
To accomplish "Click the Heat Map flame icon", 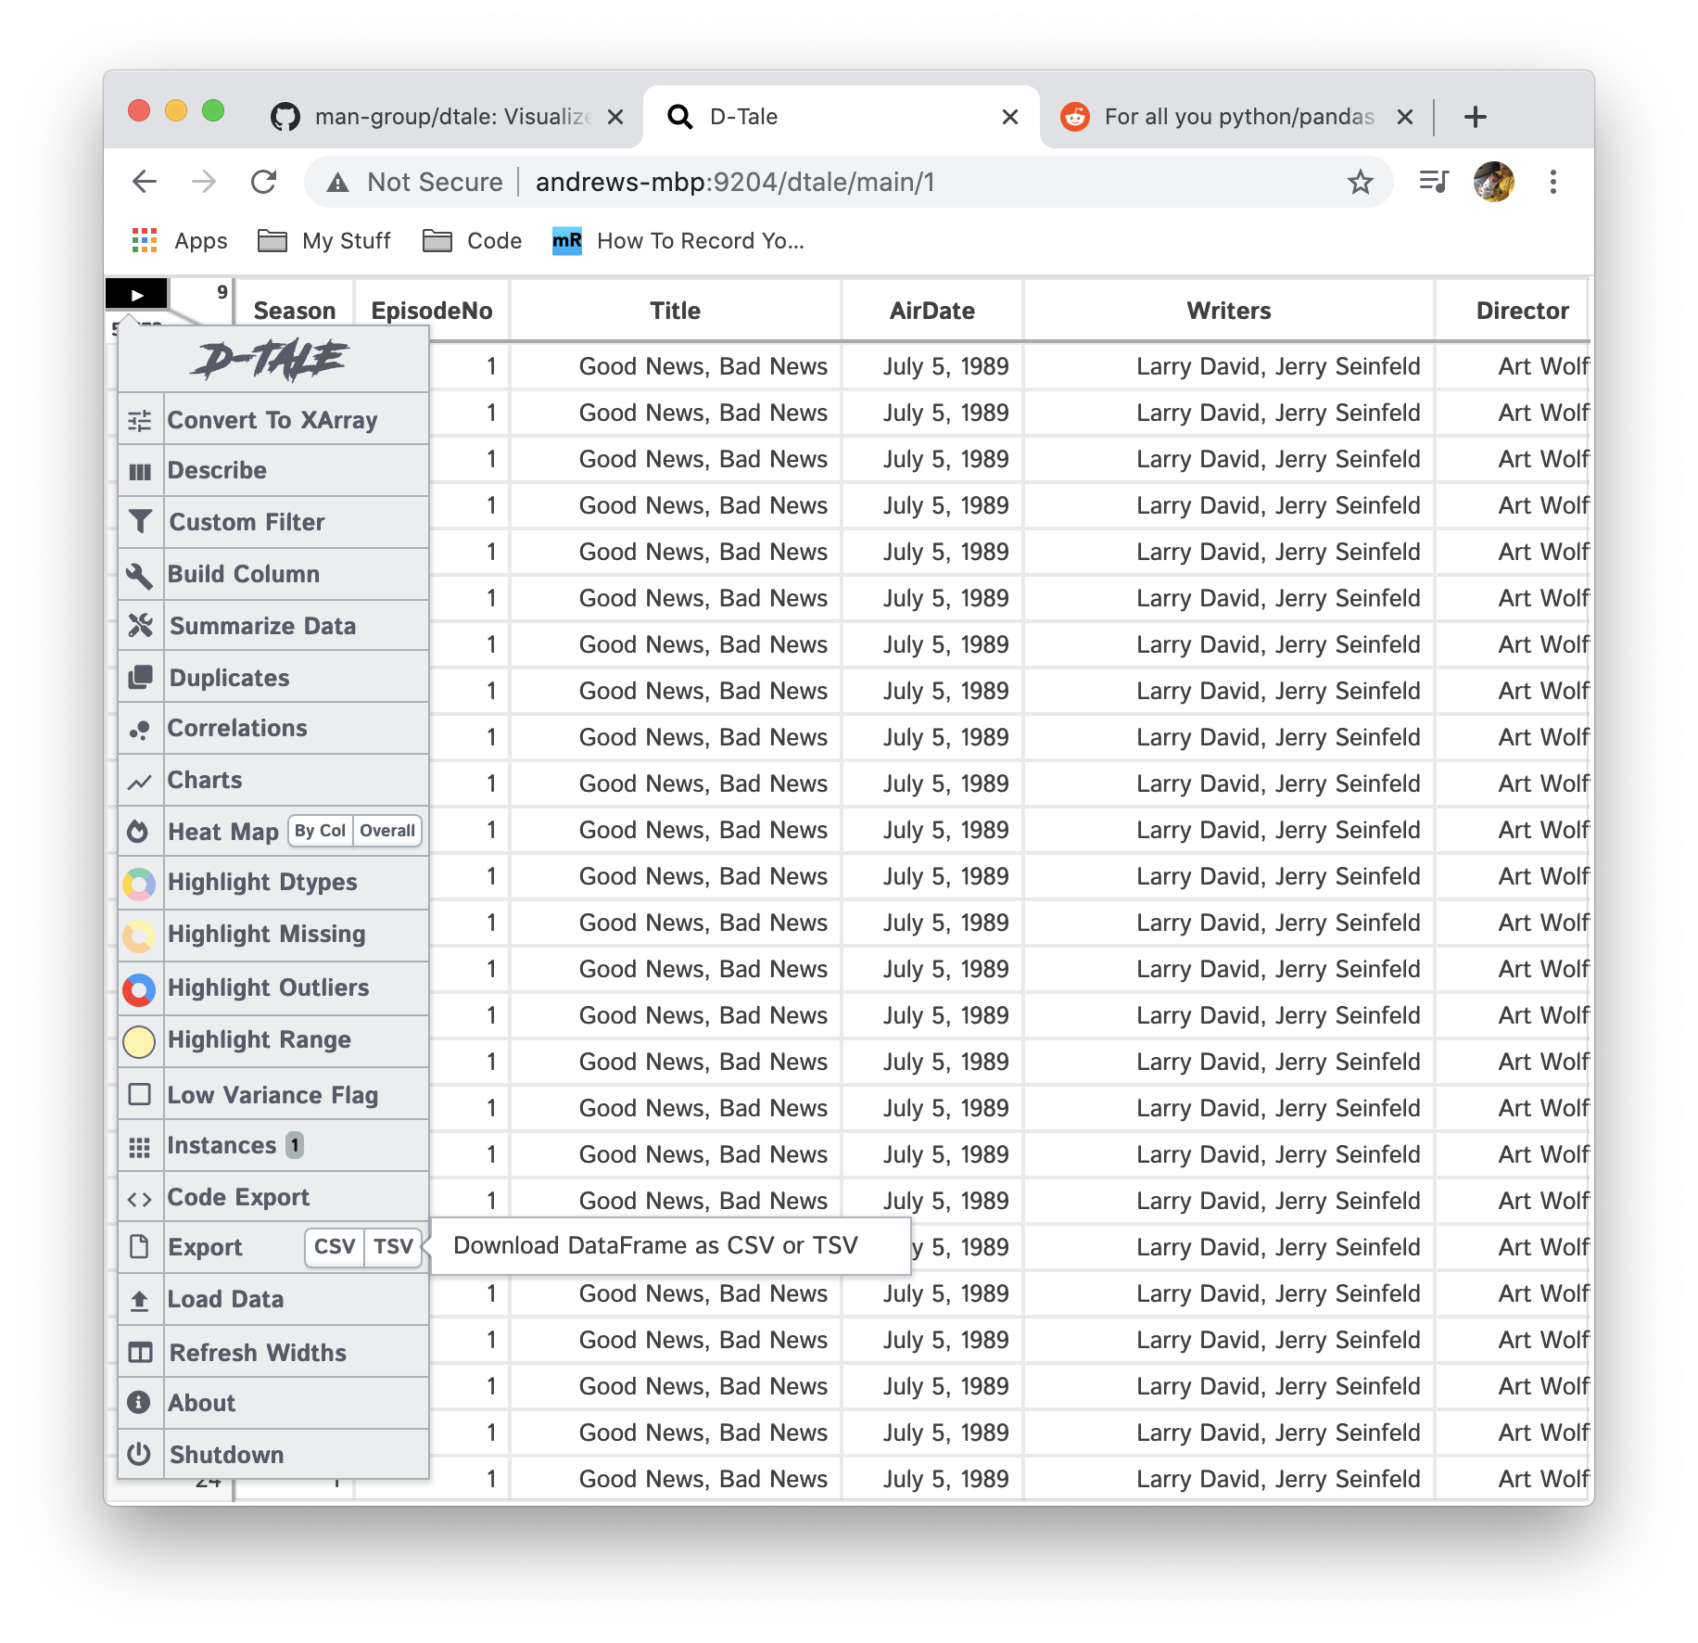I will coord(138,832).
